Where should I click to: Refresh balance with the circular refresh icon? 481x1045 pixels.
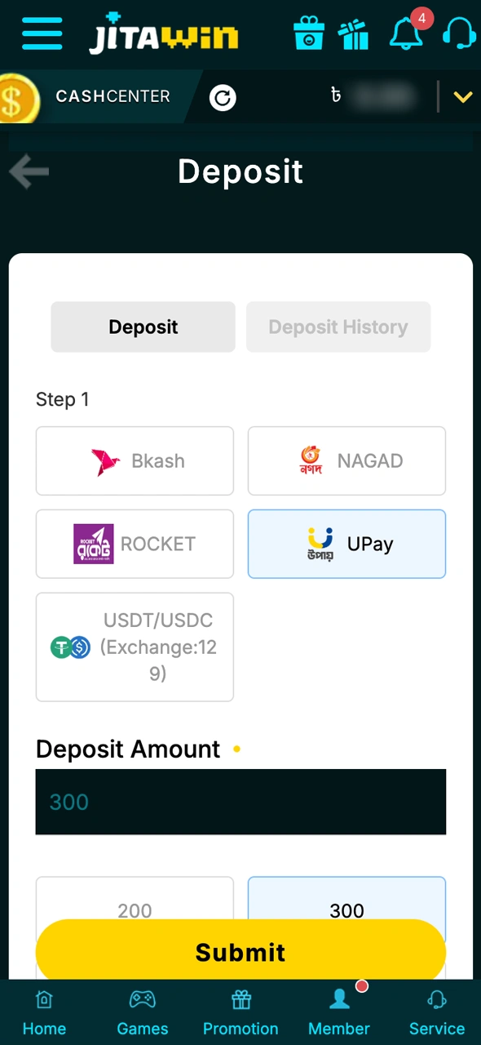click(223, 98)
